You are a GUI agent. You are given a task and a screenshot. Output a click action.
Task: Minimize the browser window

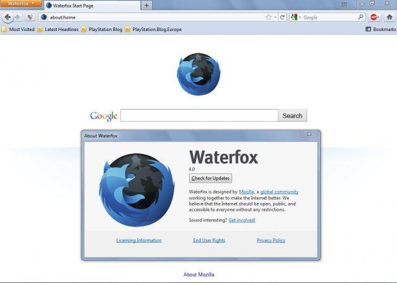pyautogui.click(x=362, y=4)
